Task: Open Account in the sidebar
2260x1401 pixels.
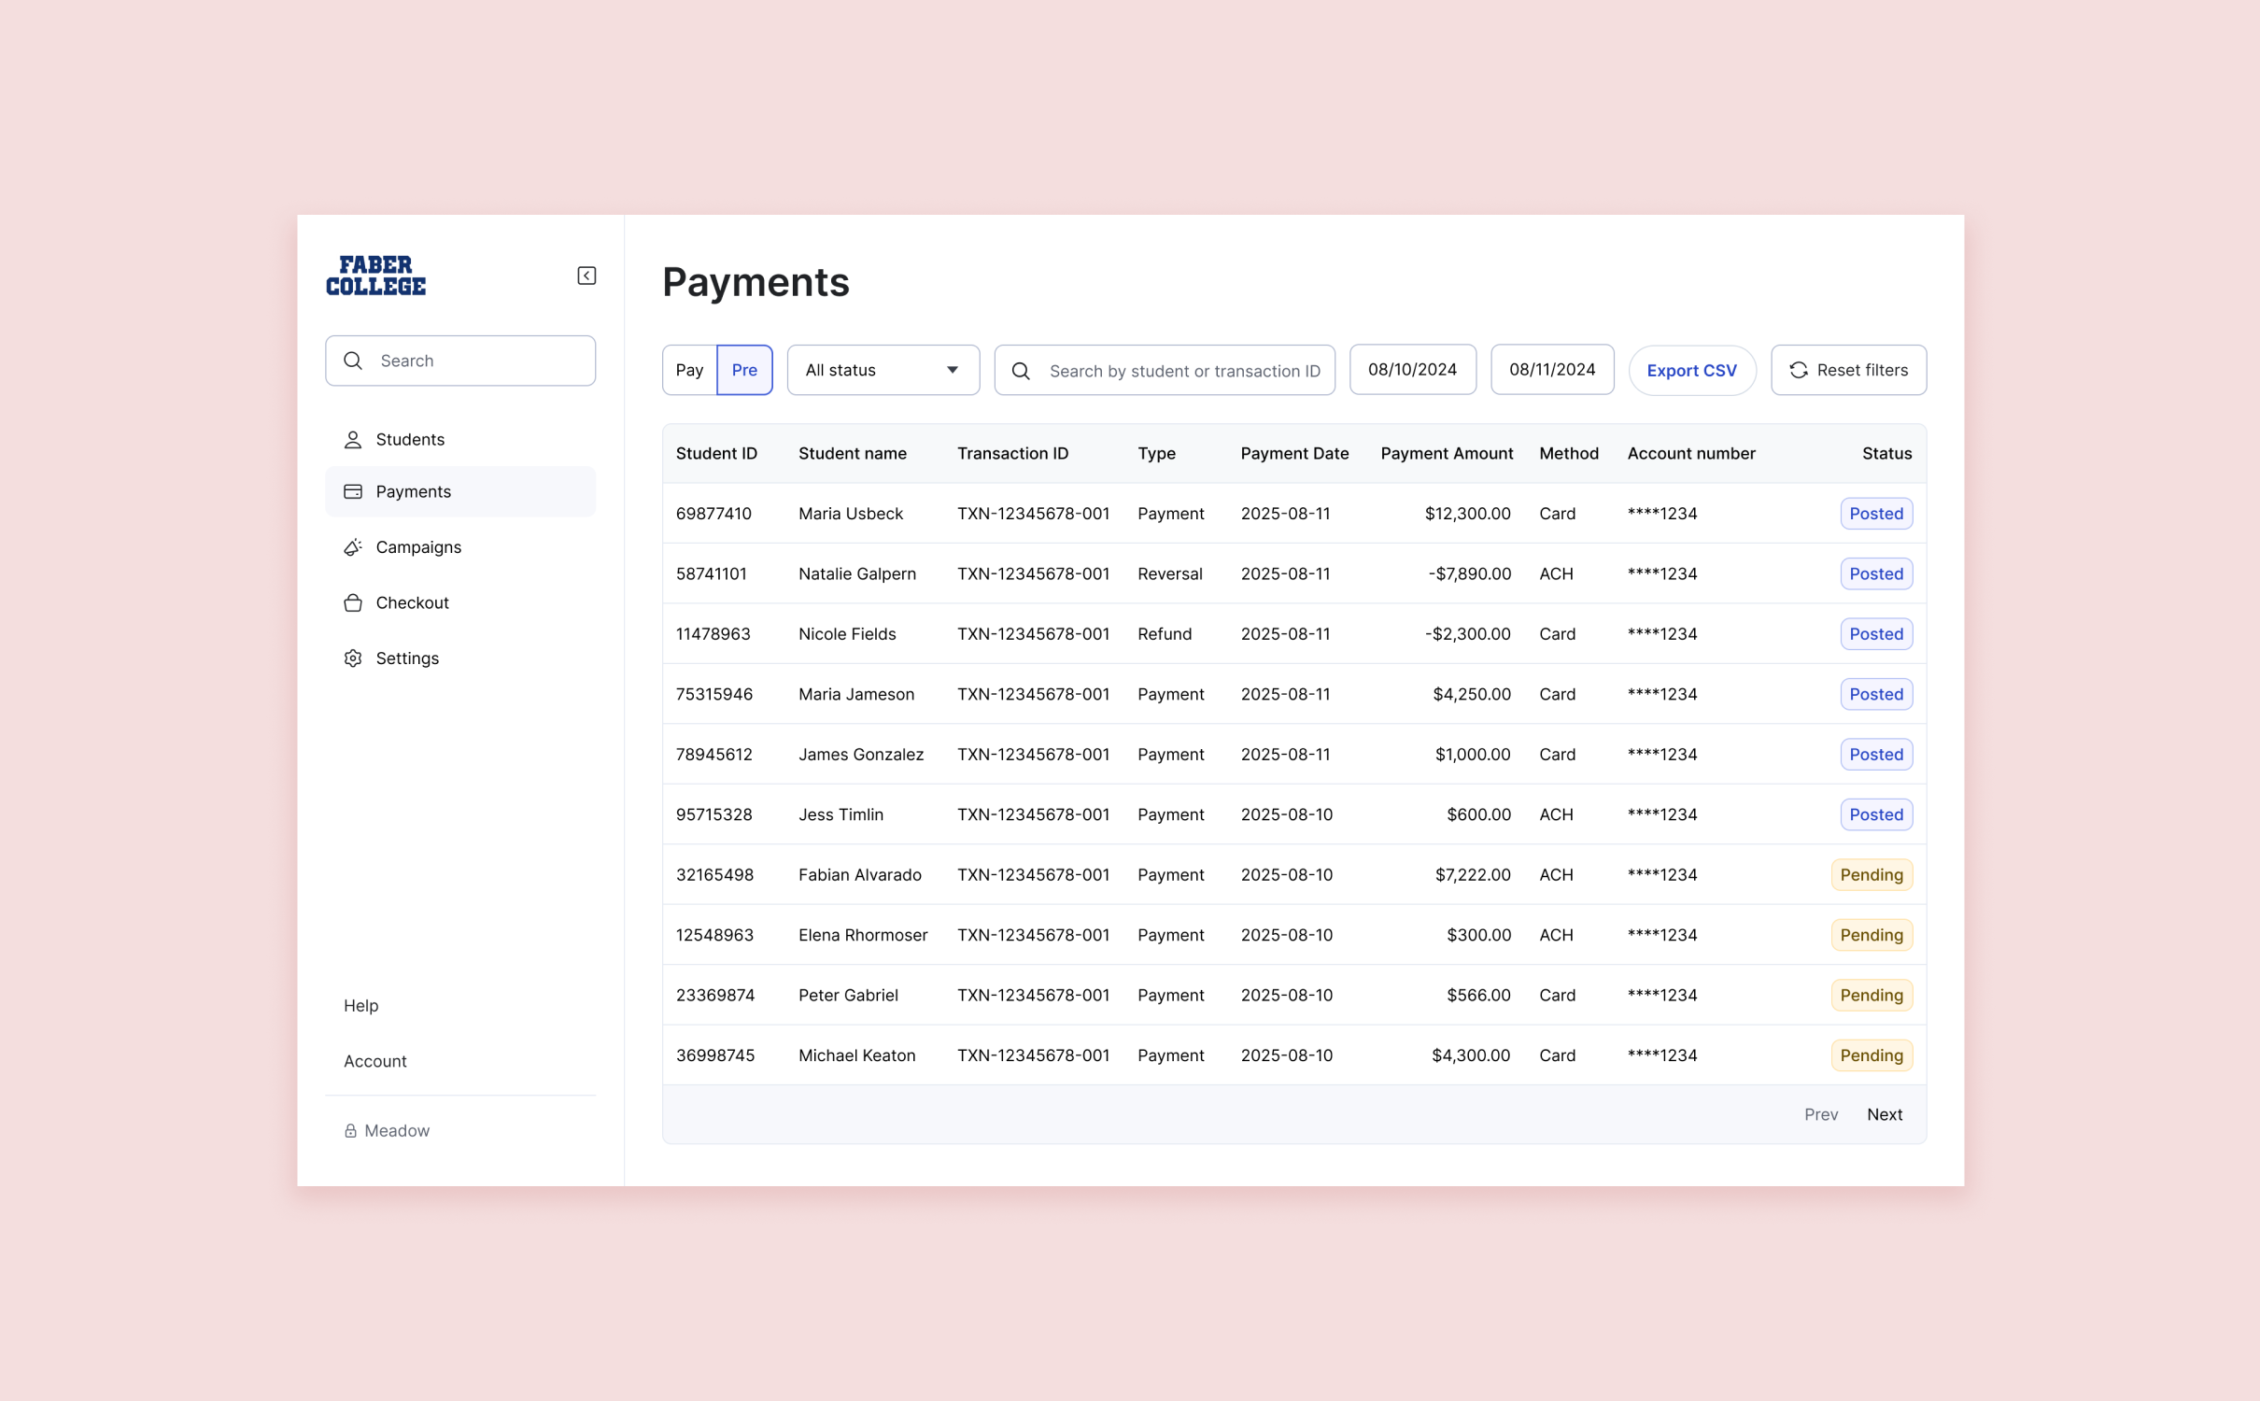Action: (375, 1062)
